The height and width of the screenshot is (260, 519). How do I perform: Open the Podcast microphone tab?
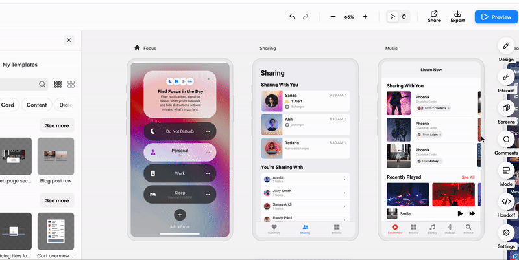click(450, 229)
